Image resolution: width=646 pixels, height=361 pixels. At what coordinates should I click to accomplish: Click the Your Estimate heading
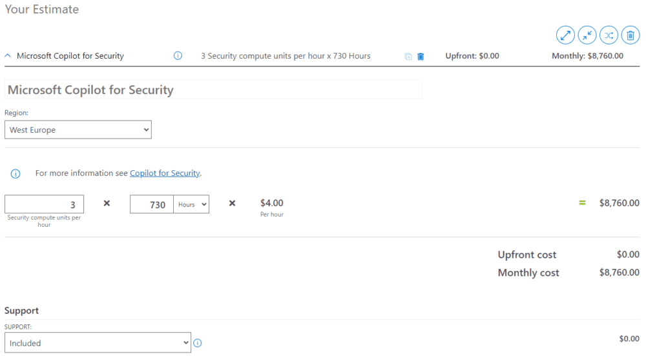[41, 10]
